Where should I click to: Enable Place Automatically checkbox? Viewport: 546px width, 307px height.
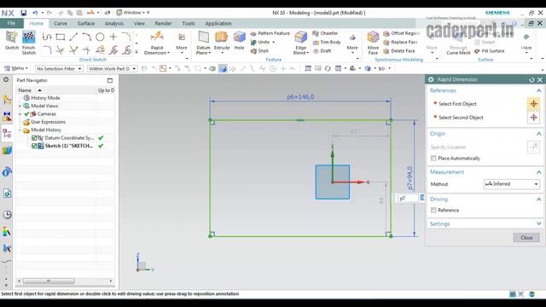coord(433,159)
